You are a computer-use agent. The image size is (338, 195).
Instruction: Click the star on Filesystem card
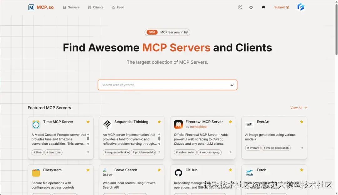(x=88, y=170)
